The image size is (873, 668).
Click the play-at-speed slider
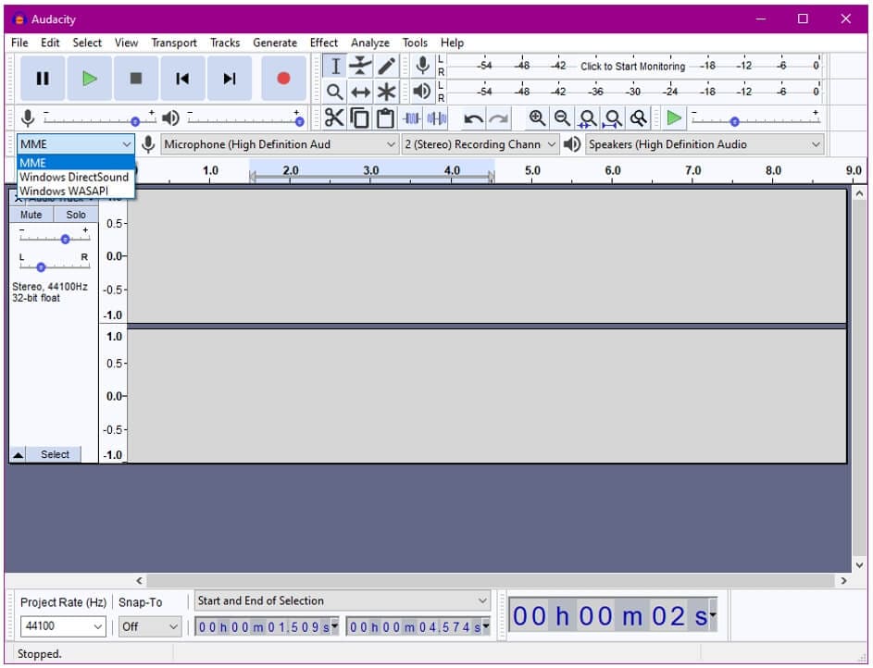(755, 120)
